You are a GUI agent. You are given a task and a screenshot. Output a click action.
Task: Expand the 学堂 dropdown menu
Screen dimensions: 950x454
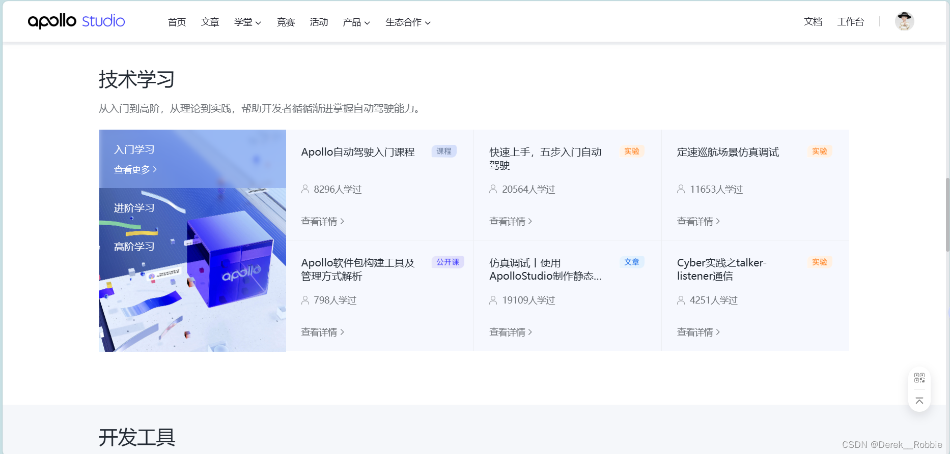(247, 22)
